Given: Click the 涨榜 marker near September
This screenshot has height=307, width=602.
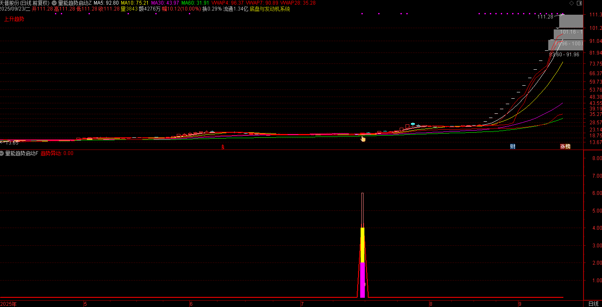Looking at the screenshot, I should (x=565, y=147).
